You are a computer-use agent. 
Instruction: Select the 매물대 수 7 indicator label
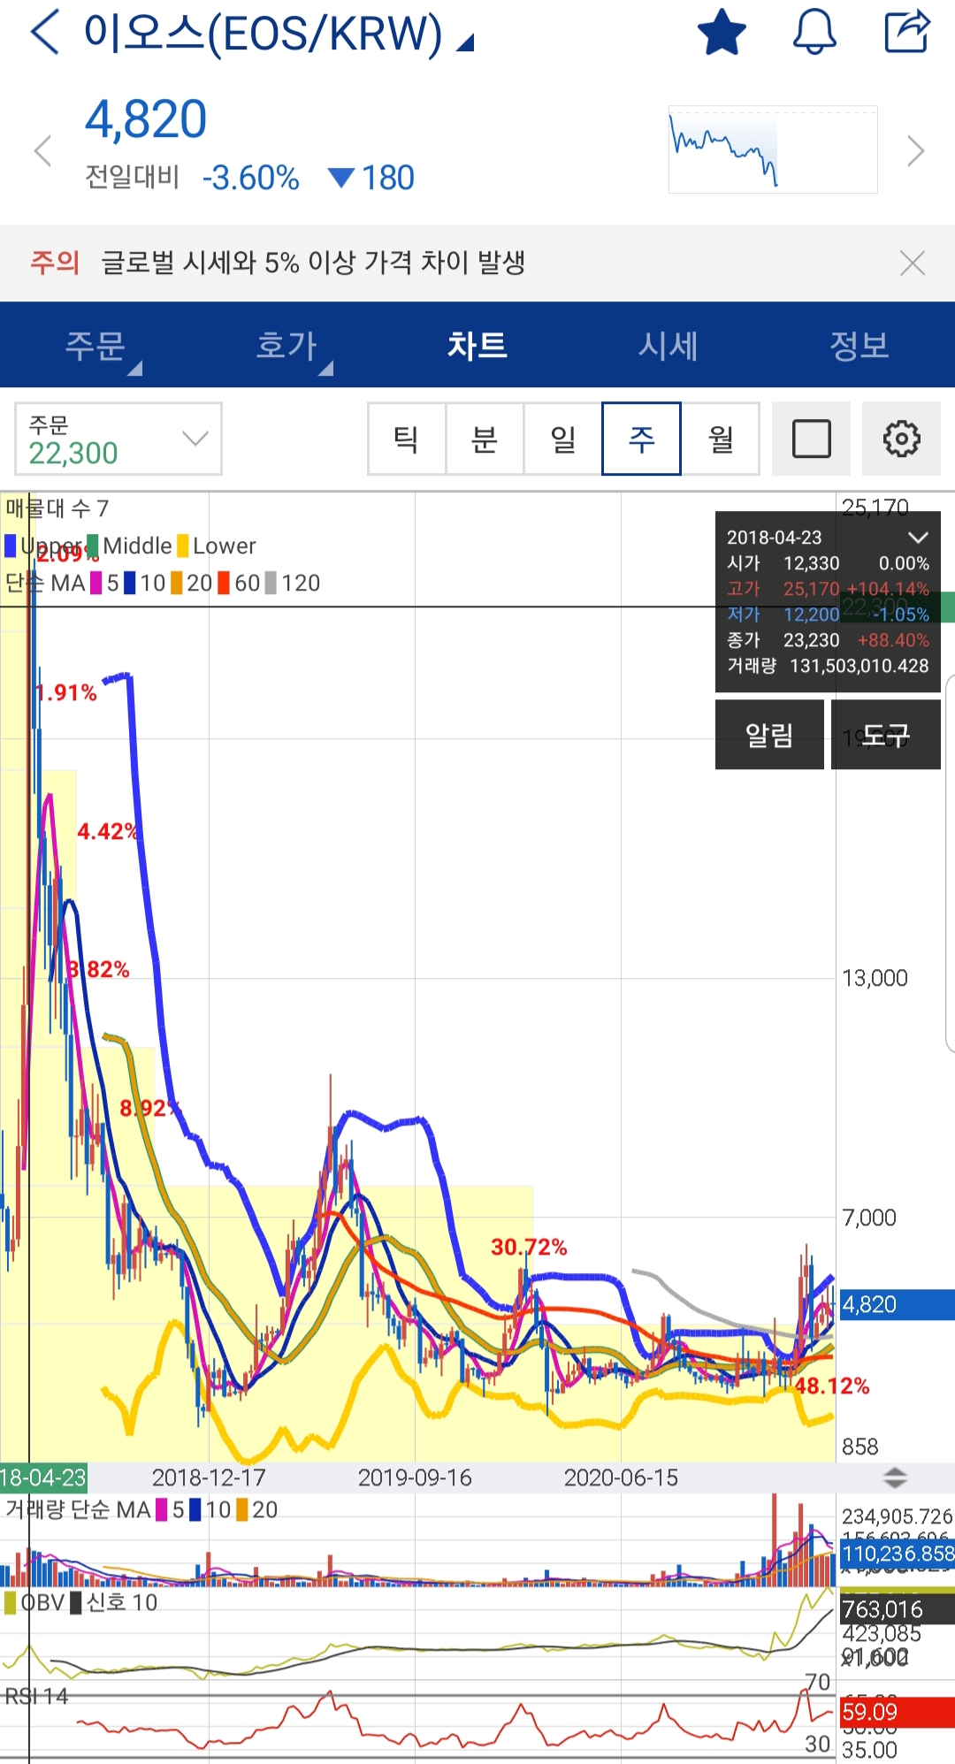tap(57, 508)
